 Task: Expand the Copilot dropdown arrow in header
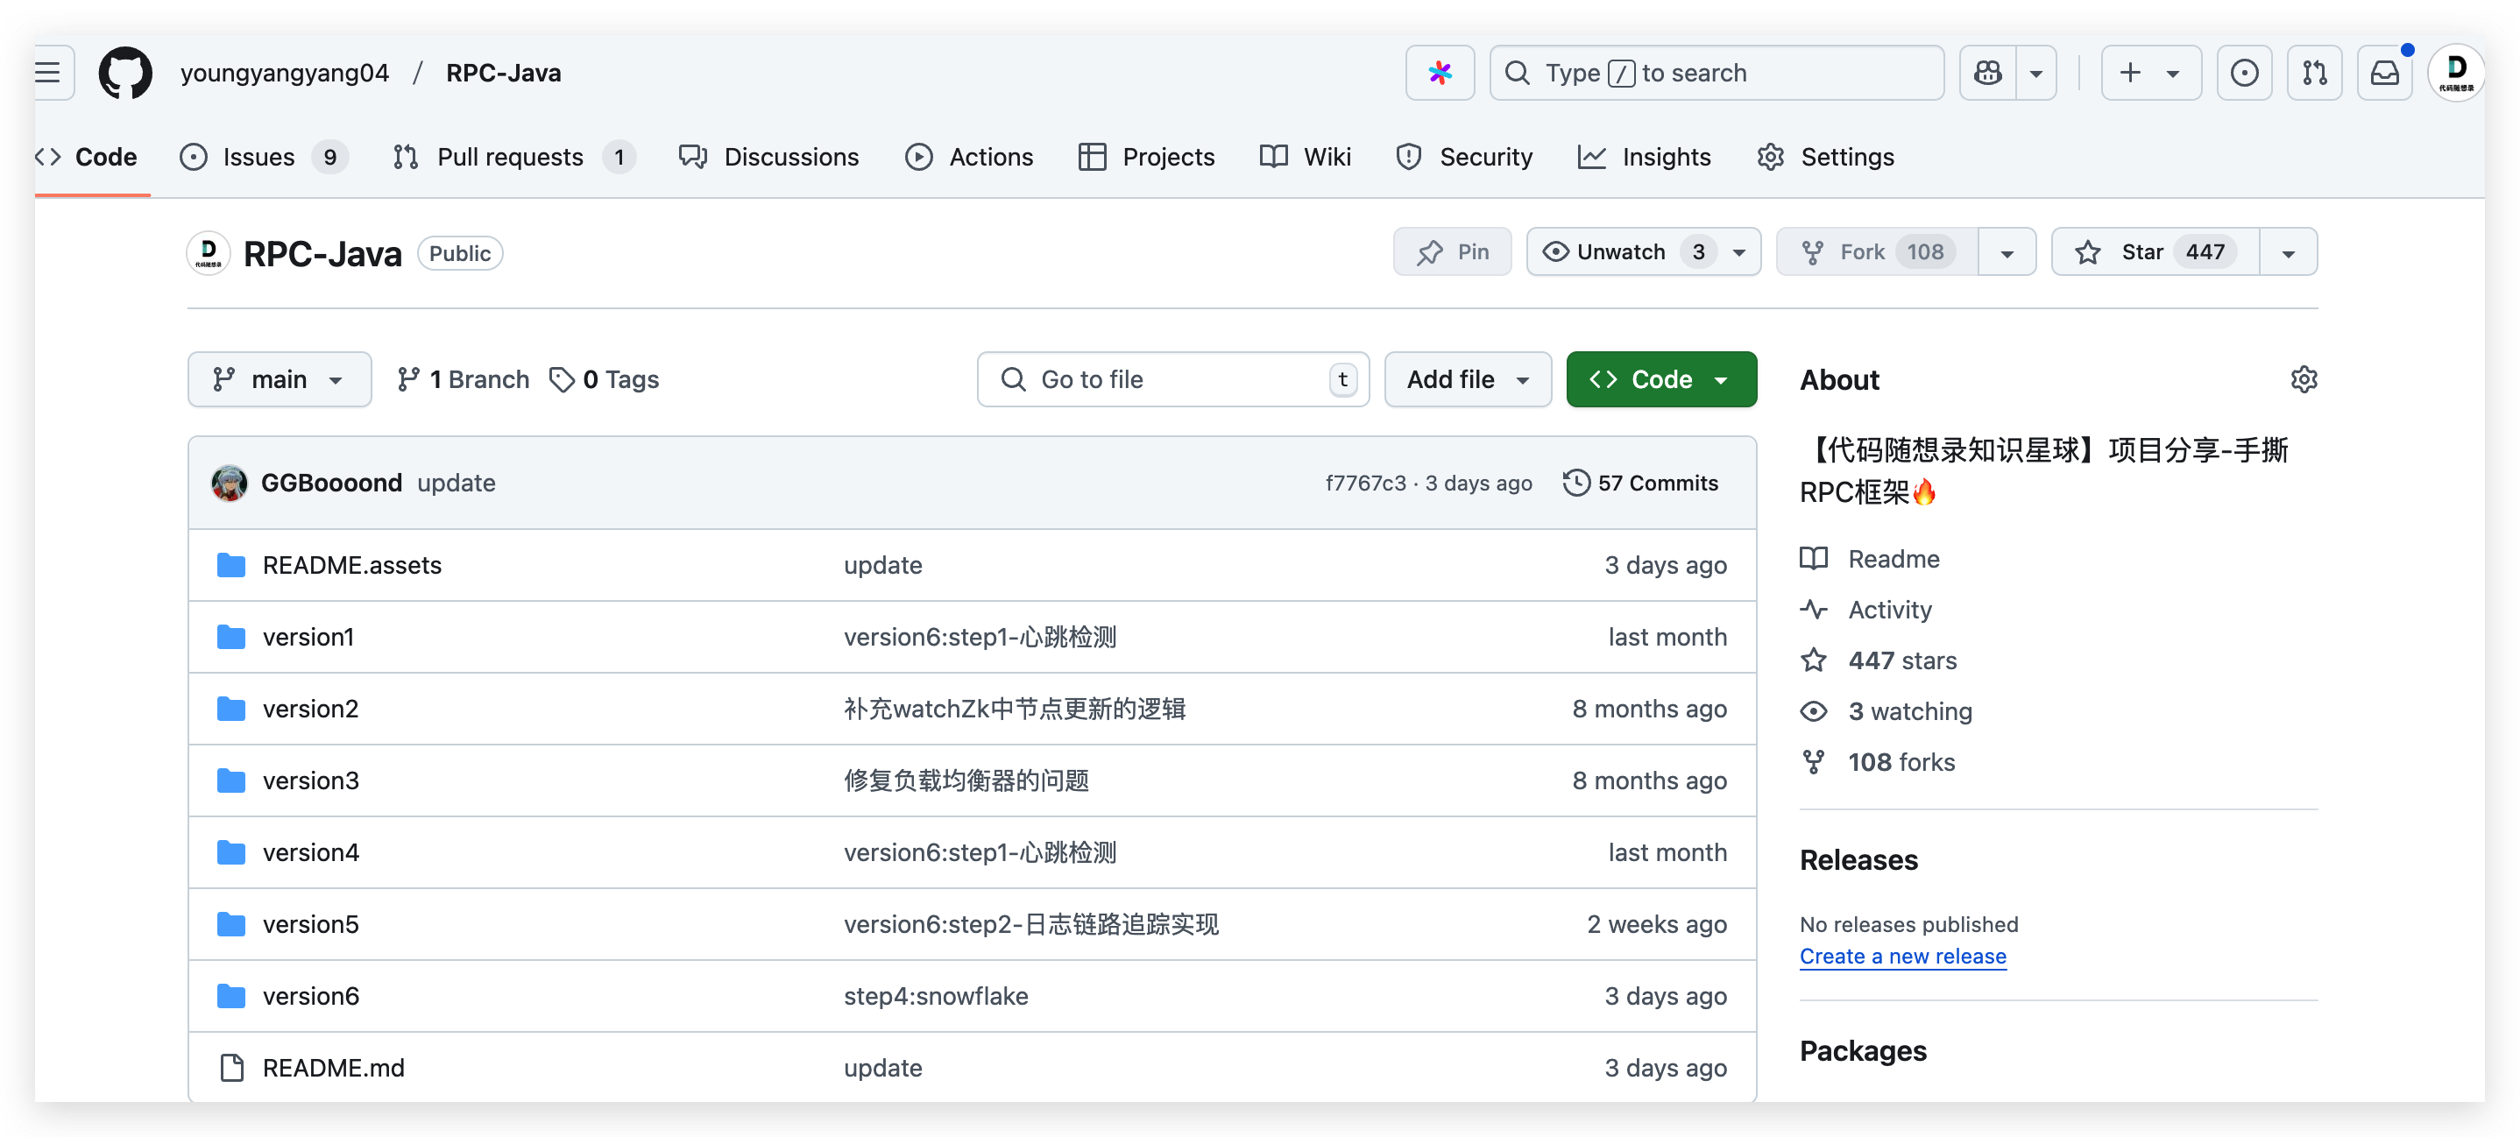coord(2035,73)
